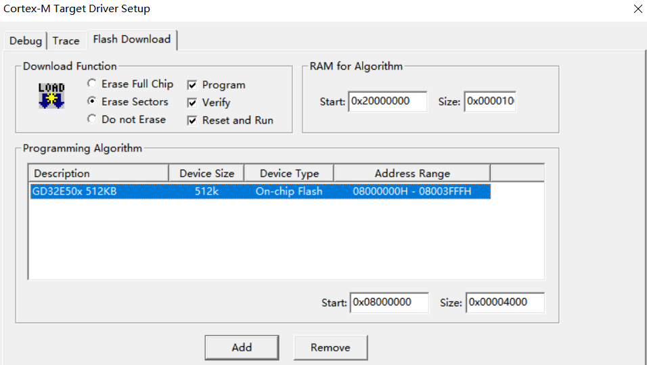Click the RAM for Algorithm Start field
The height and width of the screenshot is (365, 647).
388,101
